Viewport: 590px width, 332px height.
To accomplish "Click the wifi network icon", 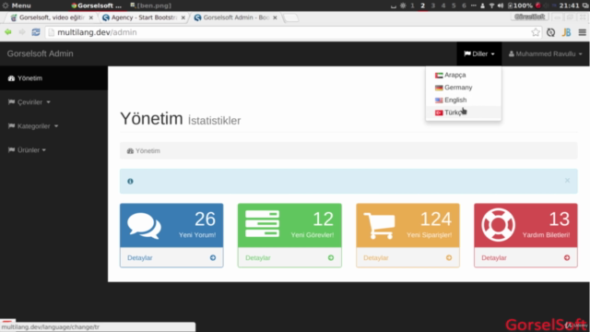I will tap(491, 6).
